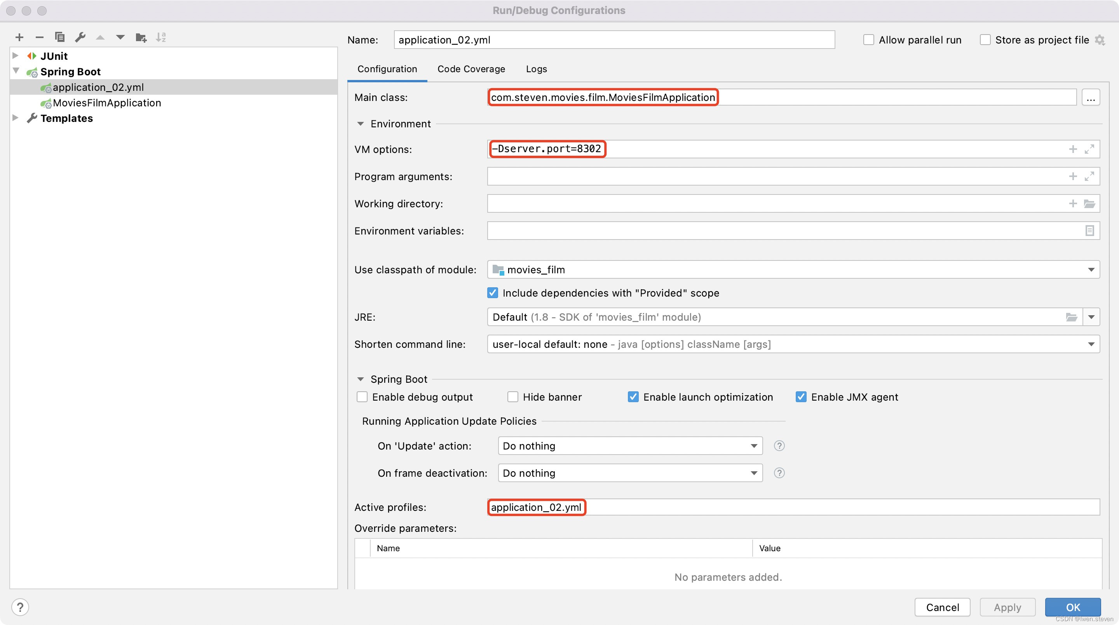
Task: Open the Working directory folder browser
Action: coord(1089,203)
